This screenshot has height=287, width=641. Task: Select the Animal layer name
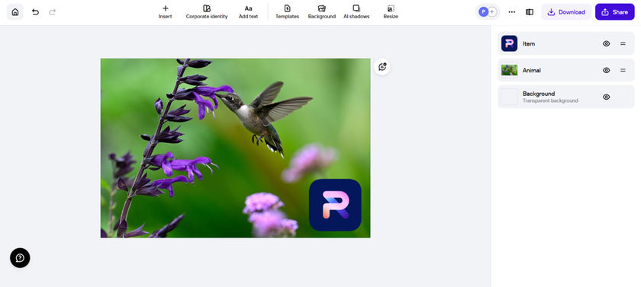coord(531,70)
